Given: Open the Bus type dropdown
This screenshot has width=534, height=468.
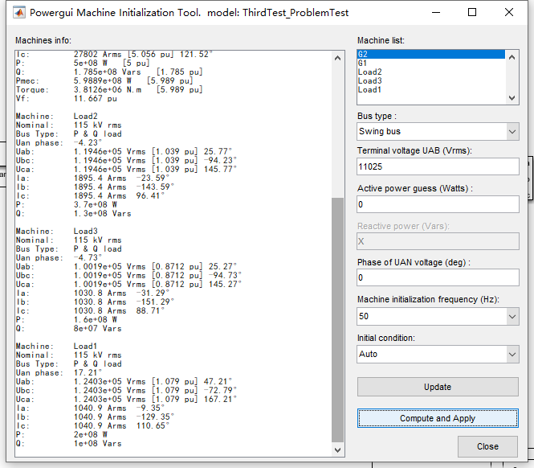Looking at the screenshot, I should [x=438, y=131].
